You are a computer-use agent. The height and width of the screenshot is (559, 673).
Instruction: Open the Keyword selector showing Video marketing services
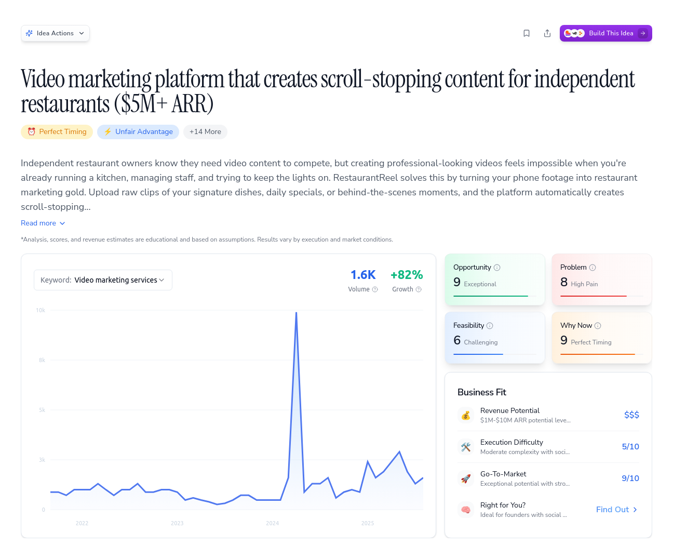[x=103, y=280]
